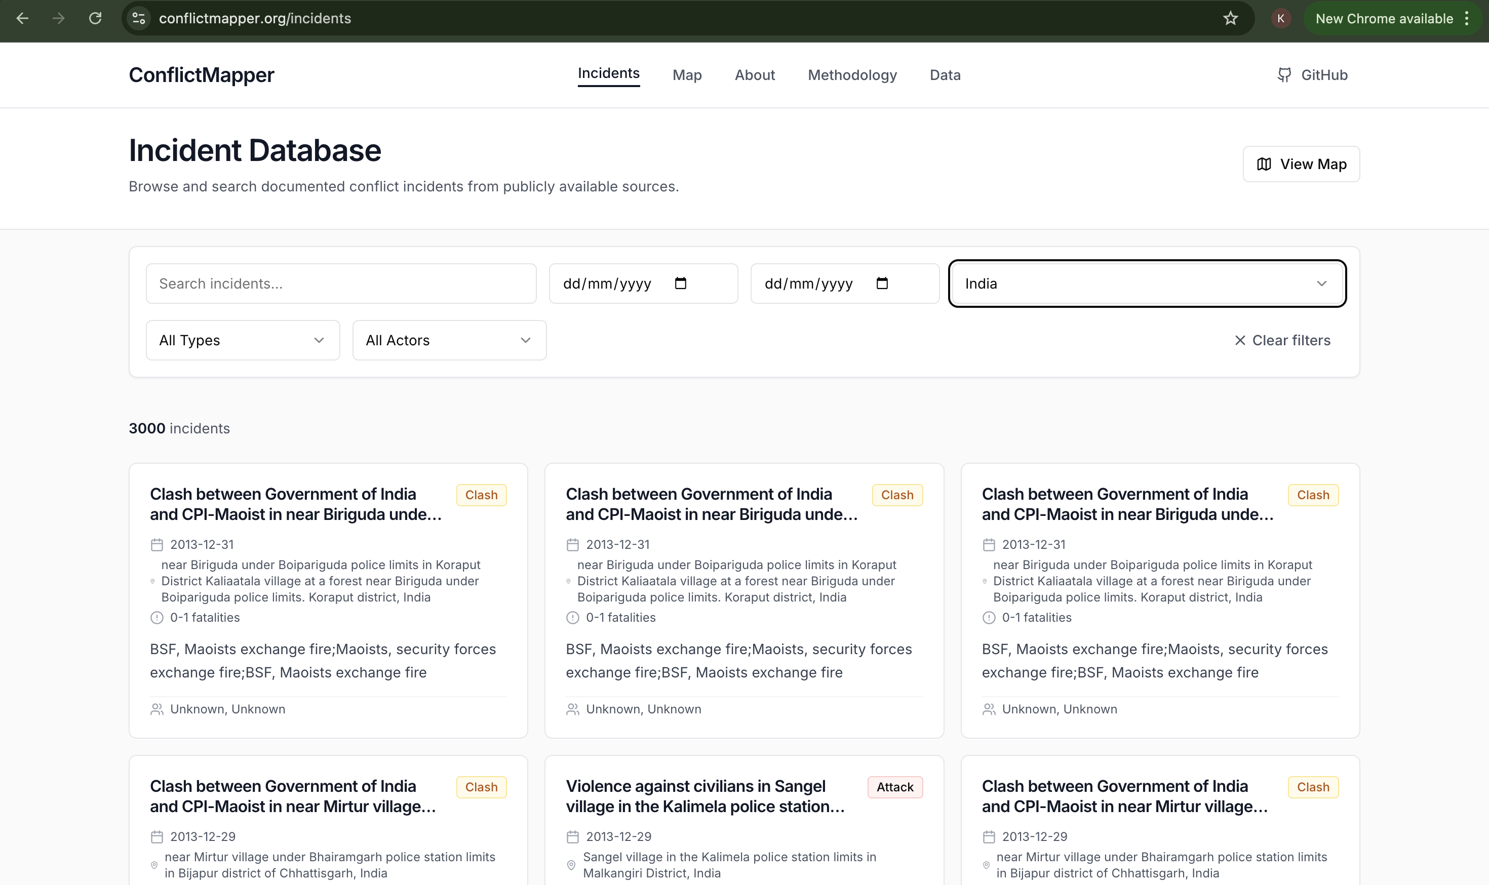Screen dimensions: 1489x885
Task: Focus the Search incidents input field
Action: [x=341, y=284]
